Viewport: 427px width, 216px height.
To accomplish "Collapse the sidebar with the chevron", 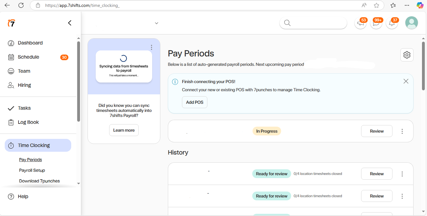I will point(70,23).
